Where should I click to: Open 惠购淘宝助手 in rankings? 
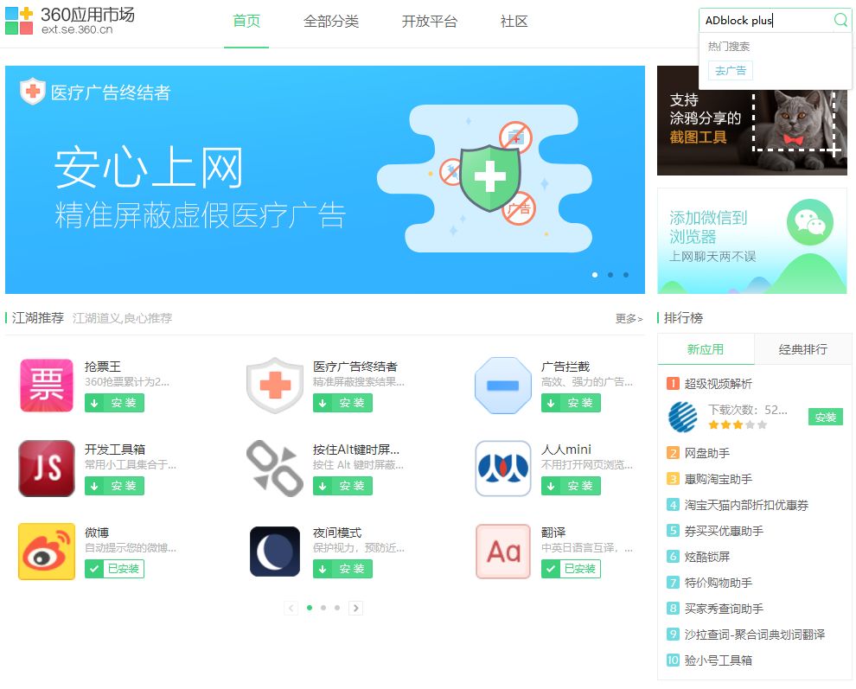pyautogui.click(x=719, y=479)
